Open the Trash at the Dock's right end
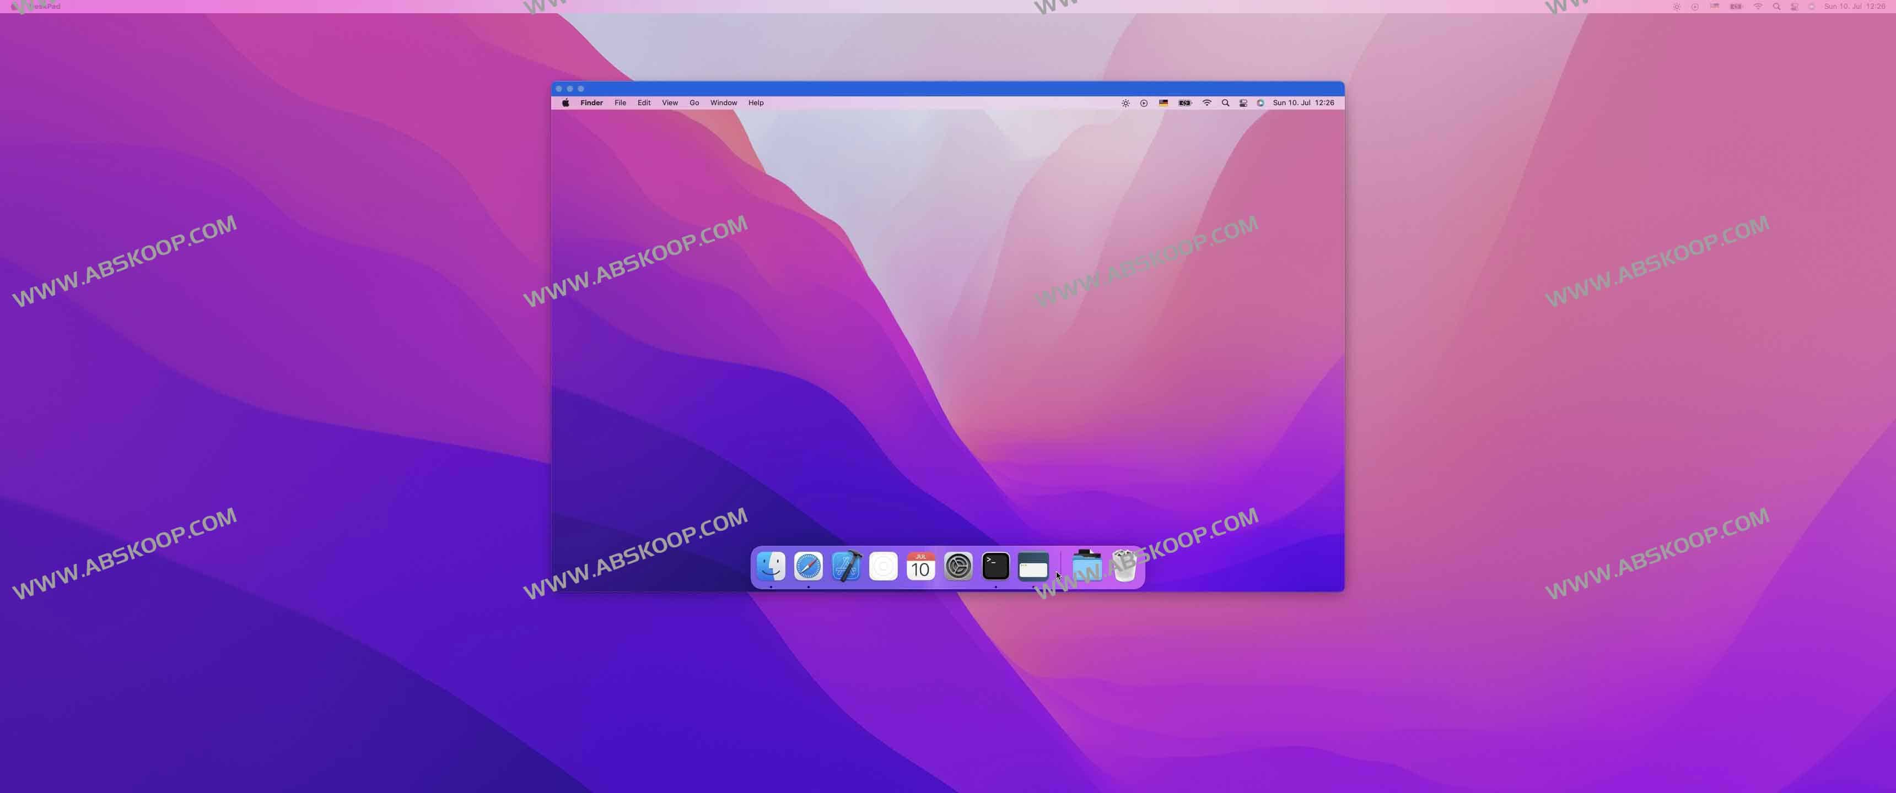 pyautogui.click(x=1124, y=567)
